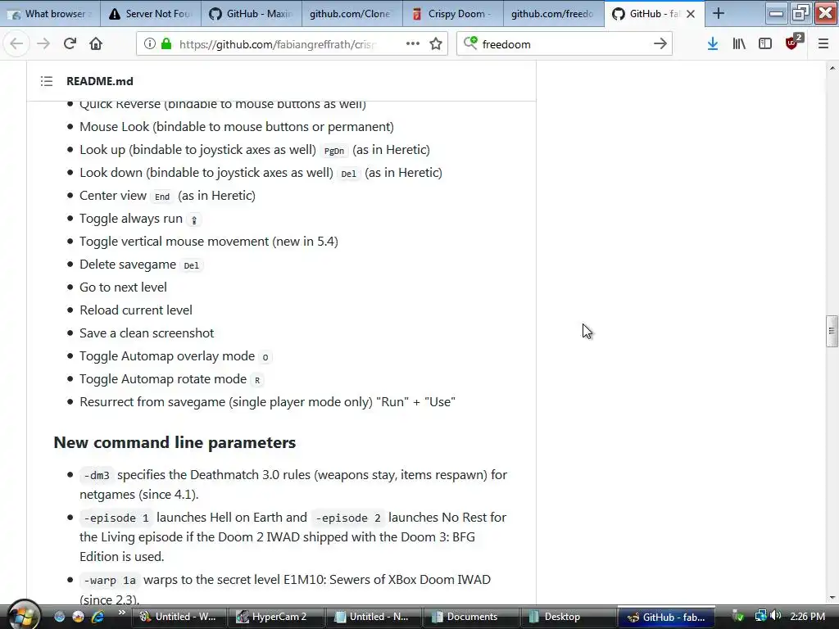This screenshot has height=629, width=839.
Task: Click the scrollbar down arrow
Action: pyautogui.click(x=832, y=597)
